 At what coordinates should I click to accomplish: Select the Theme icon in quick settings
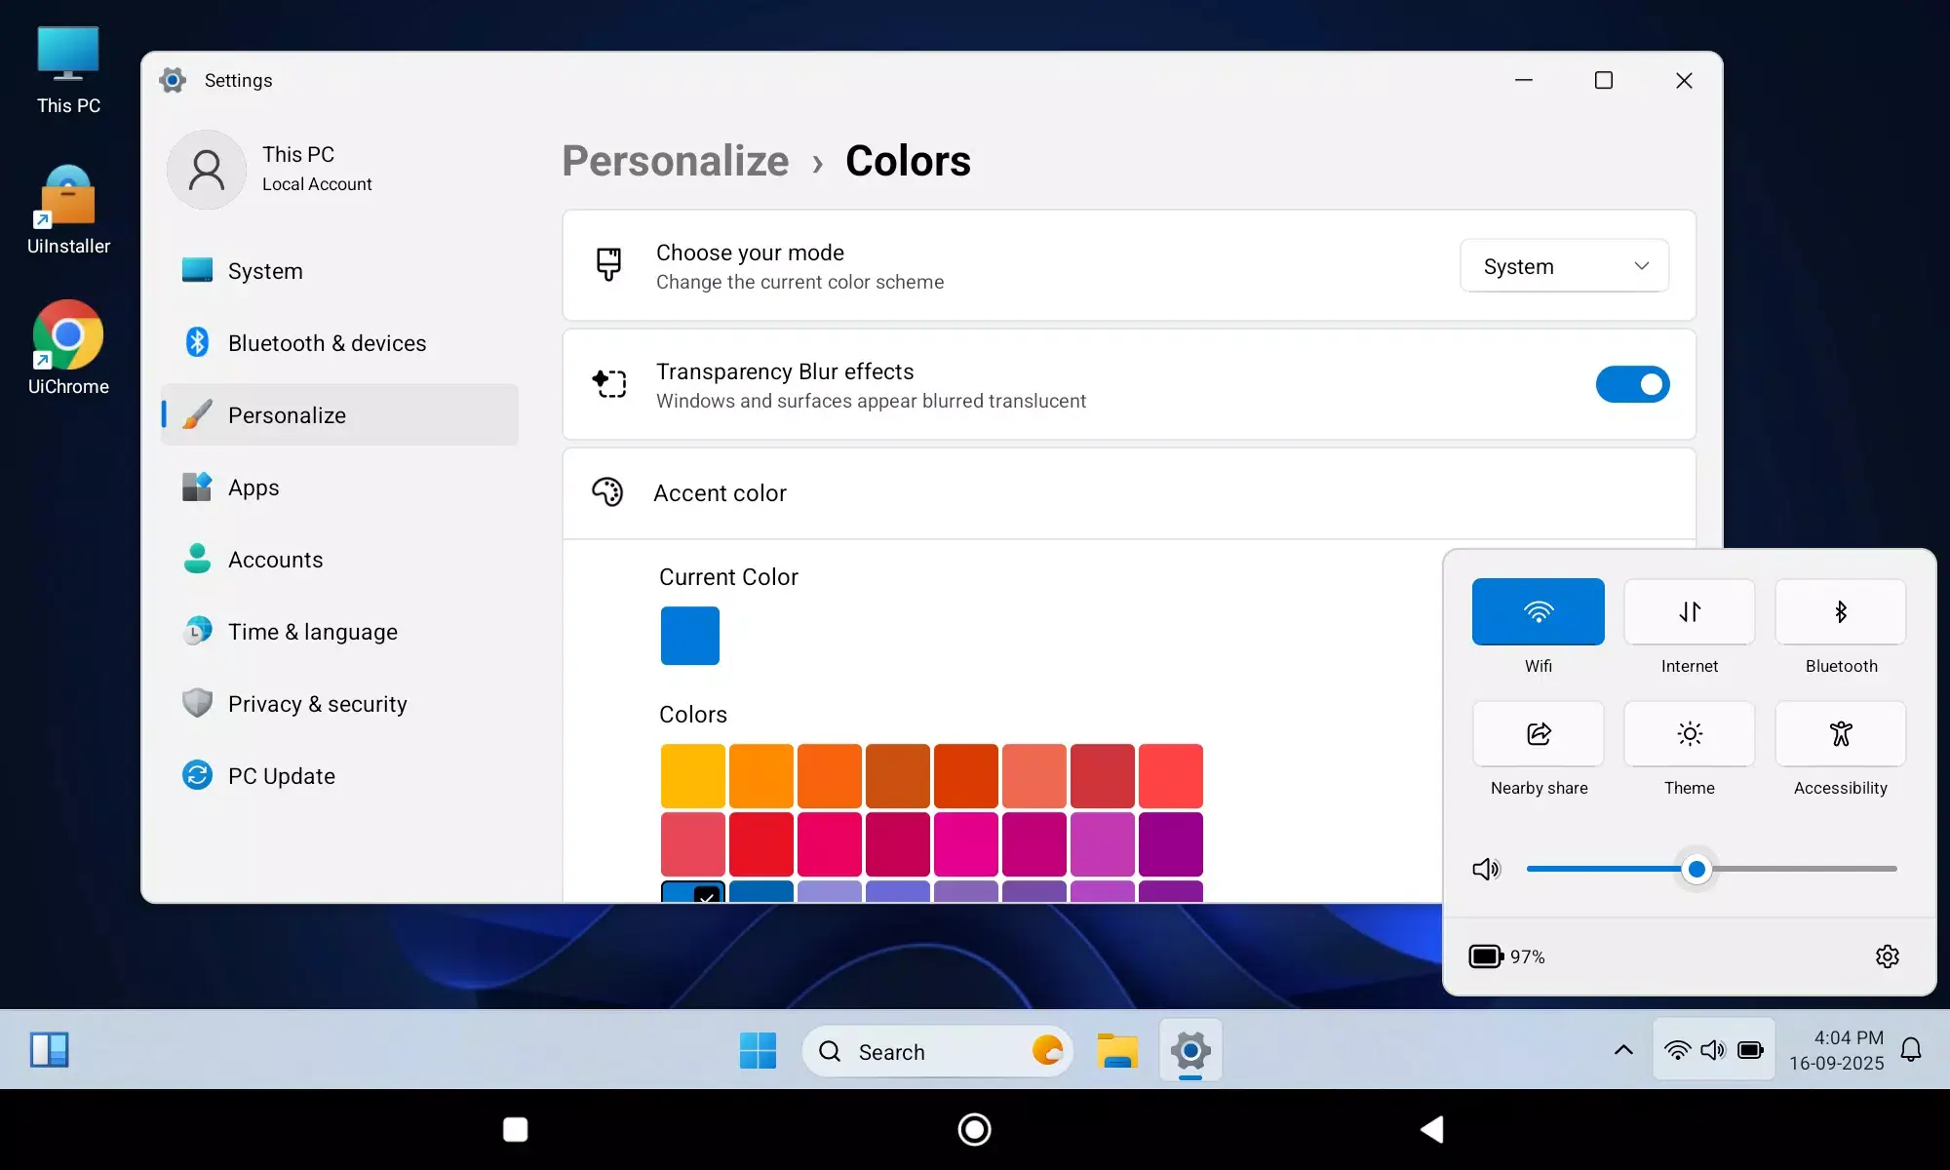[1689, 734]
